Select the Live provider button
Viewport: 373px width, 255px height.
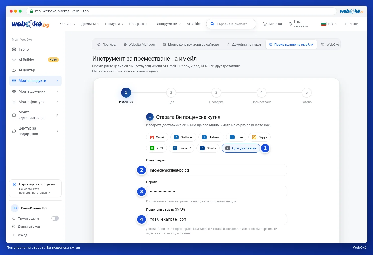pos(236,137)
